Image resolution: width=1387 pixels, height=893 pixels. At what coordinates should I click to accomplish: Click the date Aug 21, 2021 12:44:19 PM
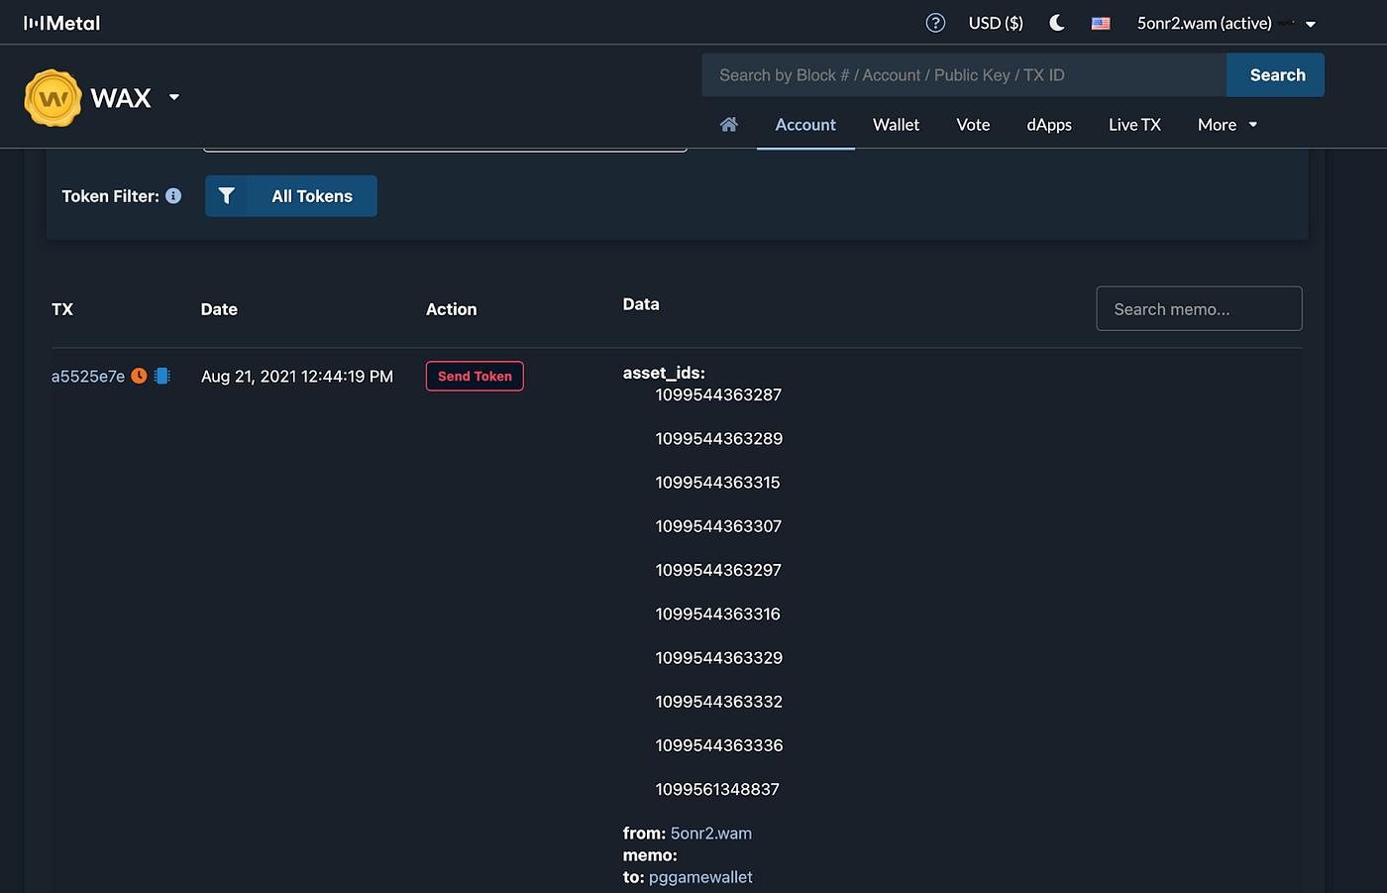[x=297, y=377]
